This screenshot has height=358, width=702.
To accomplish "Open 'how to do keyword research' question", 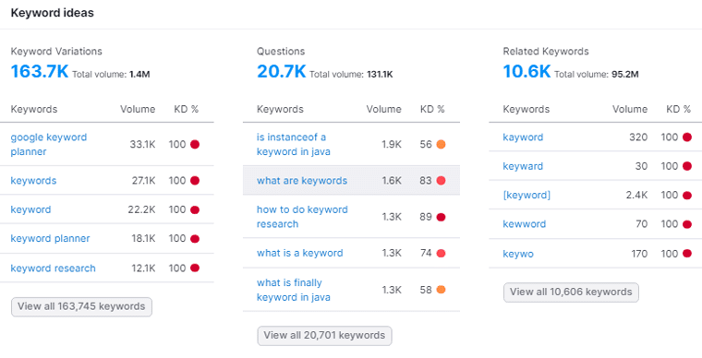I will 302,217.
